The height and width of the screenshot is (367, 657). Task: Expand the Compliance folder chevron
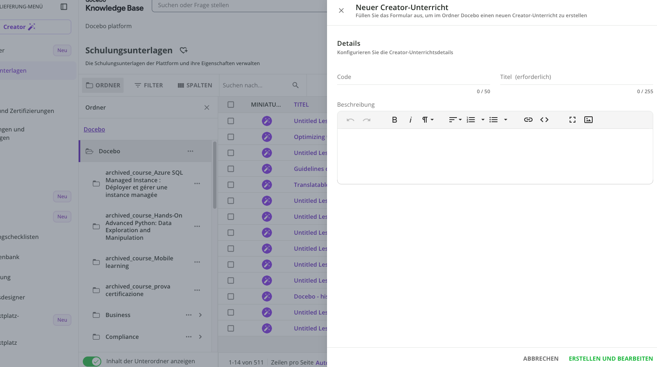click(201, 337)
